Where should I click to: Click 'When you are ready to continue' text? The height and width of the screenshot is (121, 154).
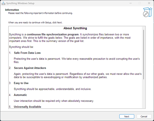(x=35, y=23)
